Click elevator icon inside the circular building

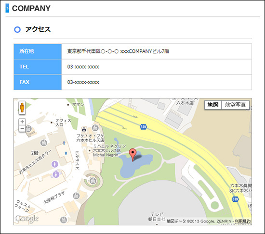click(x=93, y=181)
